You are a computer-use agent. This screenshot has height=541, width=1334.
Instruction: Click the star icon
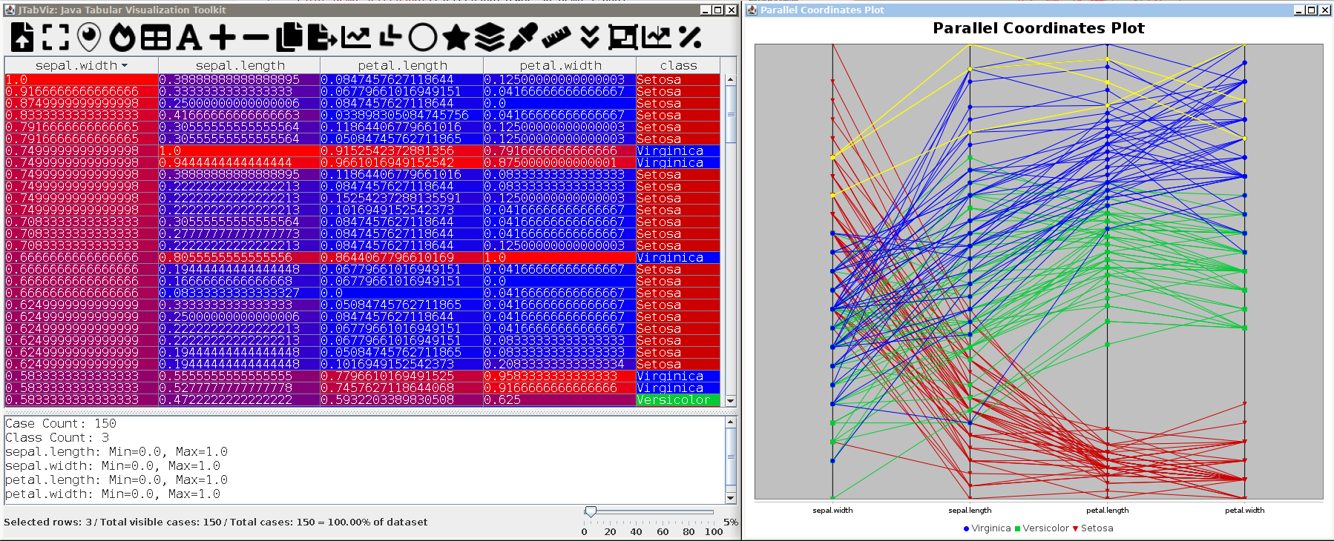tap(456, 37)
